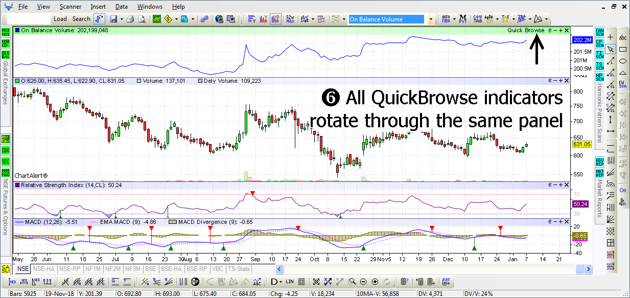Open the TI SCN scan icon
Image resolution: width=630 pixels, height=298 pixels.
pyautogui.click(x=600, y=54)
